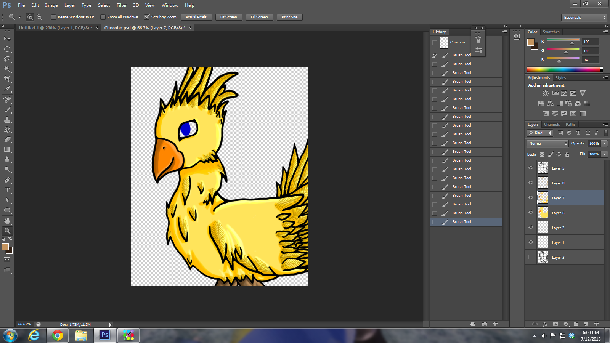The width and height of the screenshot is (610, 343).
Task: Open status bar info arrow menu
Action: (x=111, y=325)
